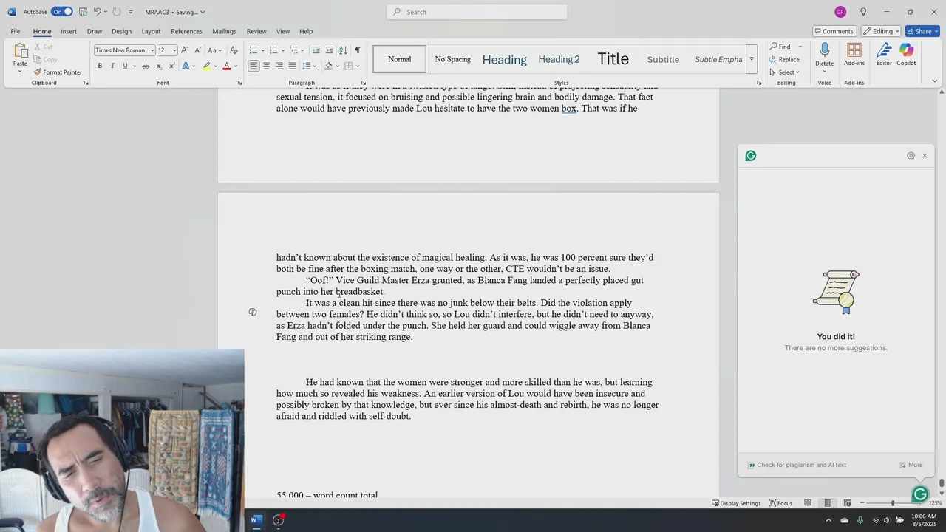946x532 pixels.
Task: Toggle Underline formatting
Action: coord(125,66)
